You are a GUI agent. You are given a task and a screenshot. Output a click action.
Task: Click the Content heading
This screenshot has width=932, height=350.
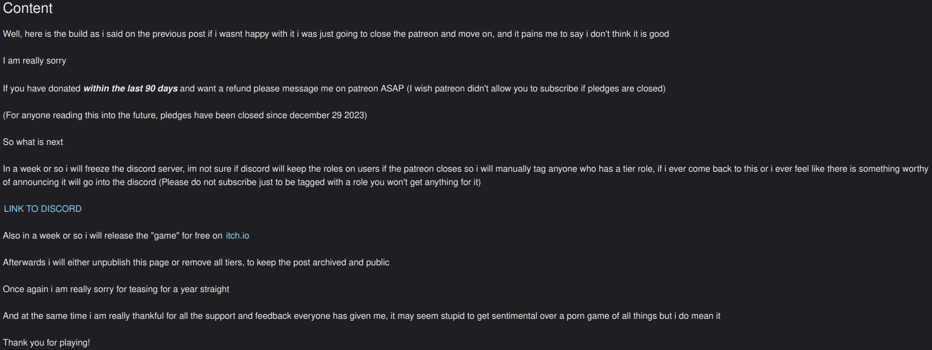28,8
